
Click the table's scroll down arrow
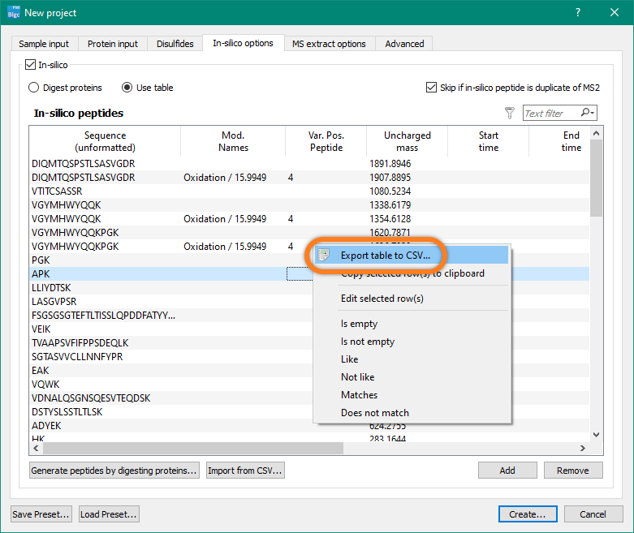point(596,436)
